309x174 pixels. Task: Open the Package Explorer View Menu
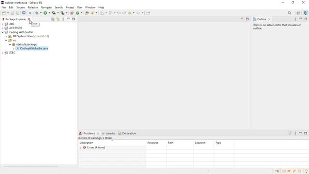(63, 19)
